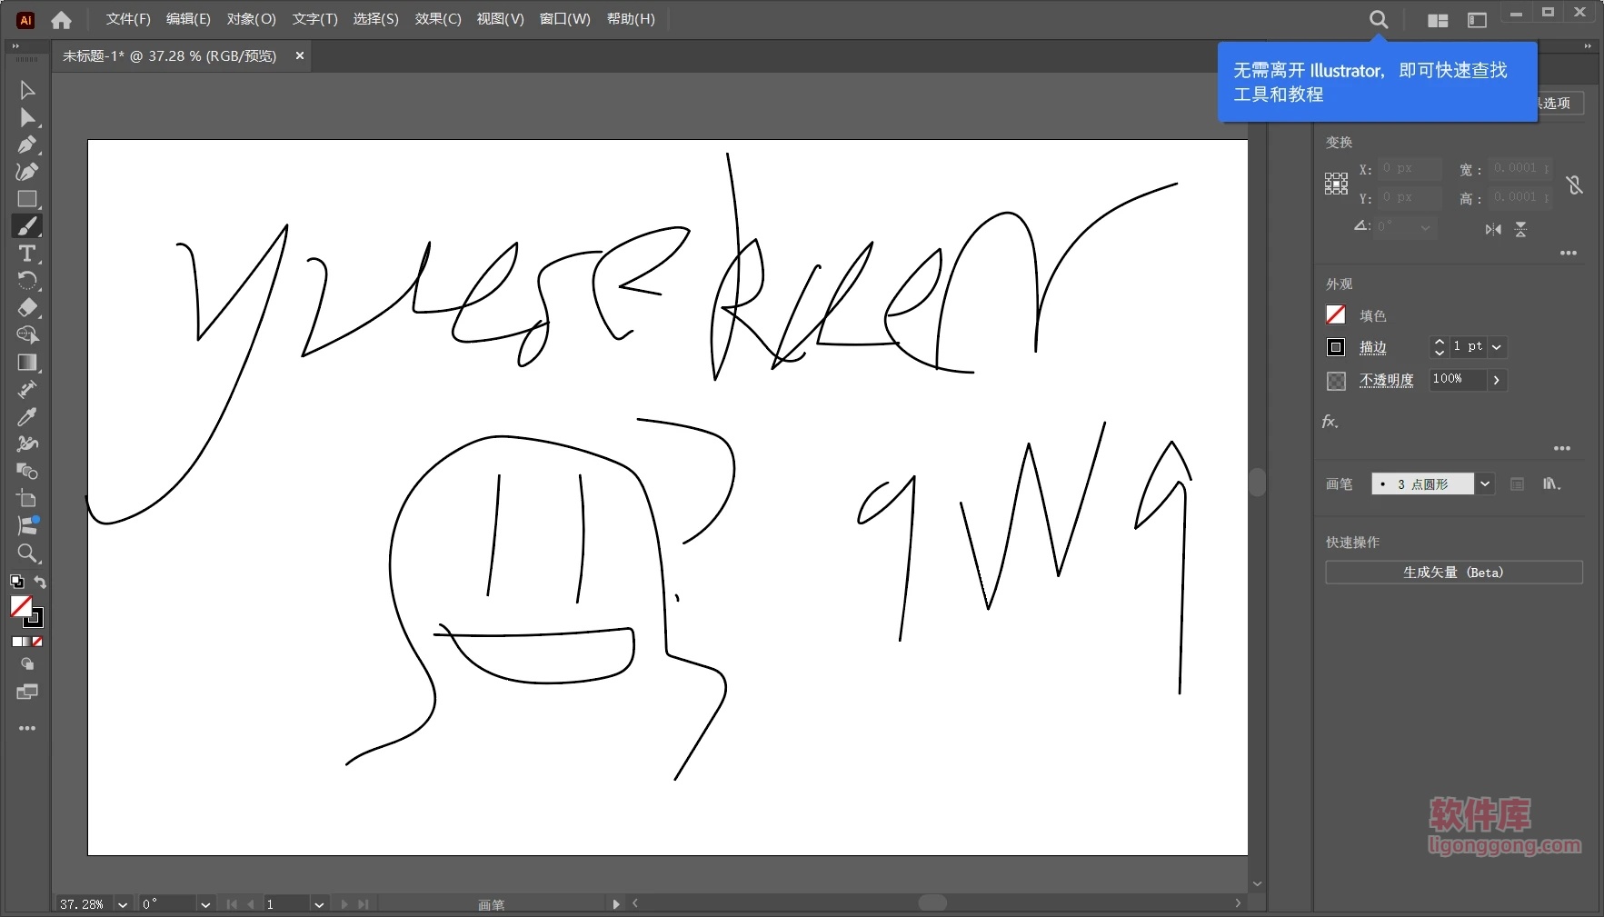Open the 对象(O) menu
The width and height of the screenshot is (1604, 917).
tap(251, 19)
